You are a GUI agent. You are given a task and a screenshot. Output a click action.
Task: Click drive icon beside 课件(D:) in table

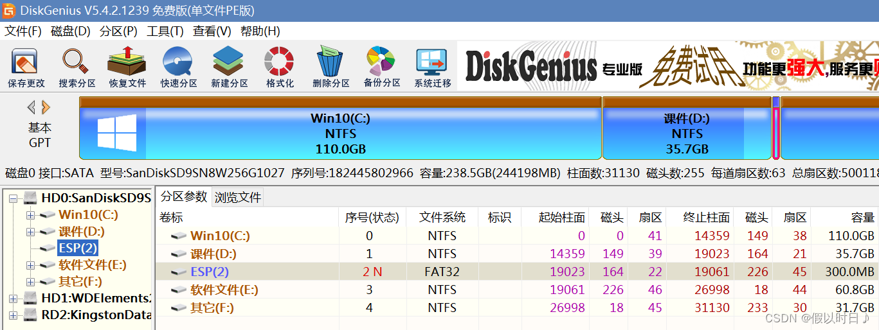click(178, 254)
